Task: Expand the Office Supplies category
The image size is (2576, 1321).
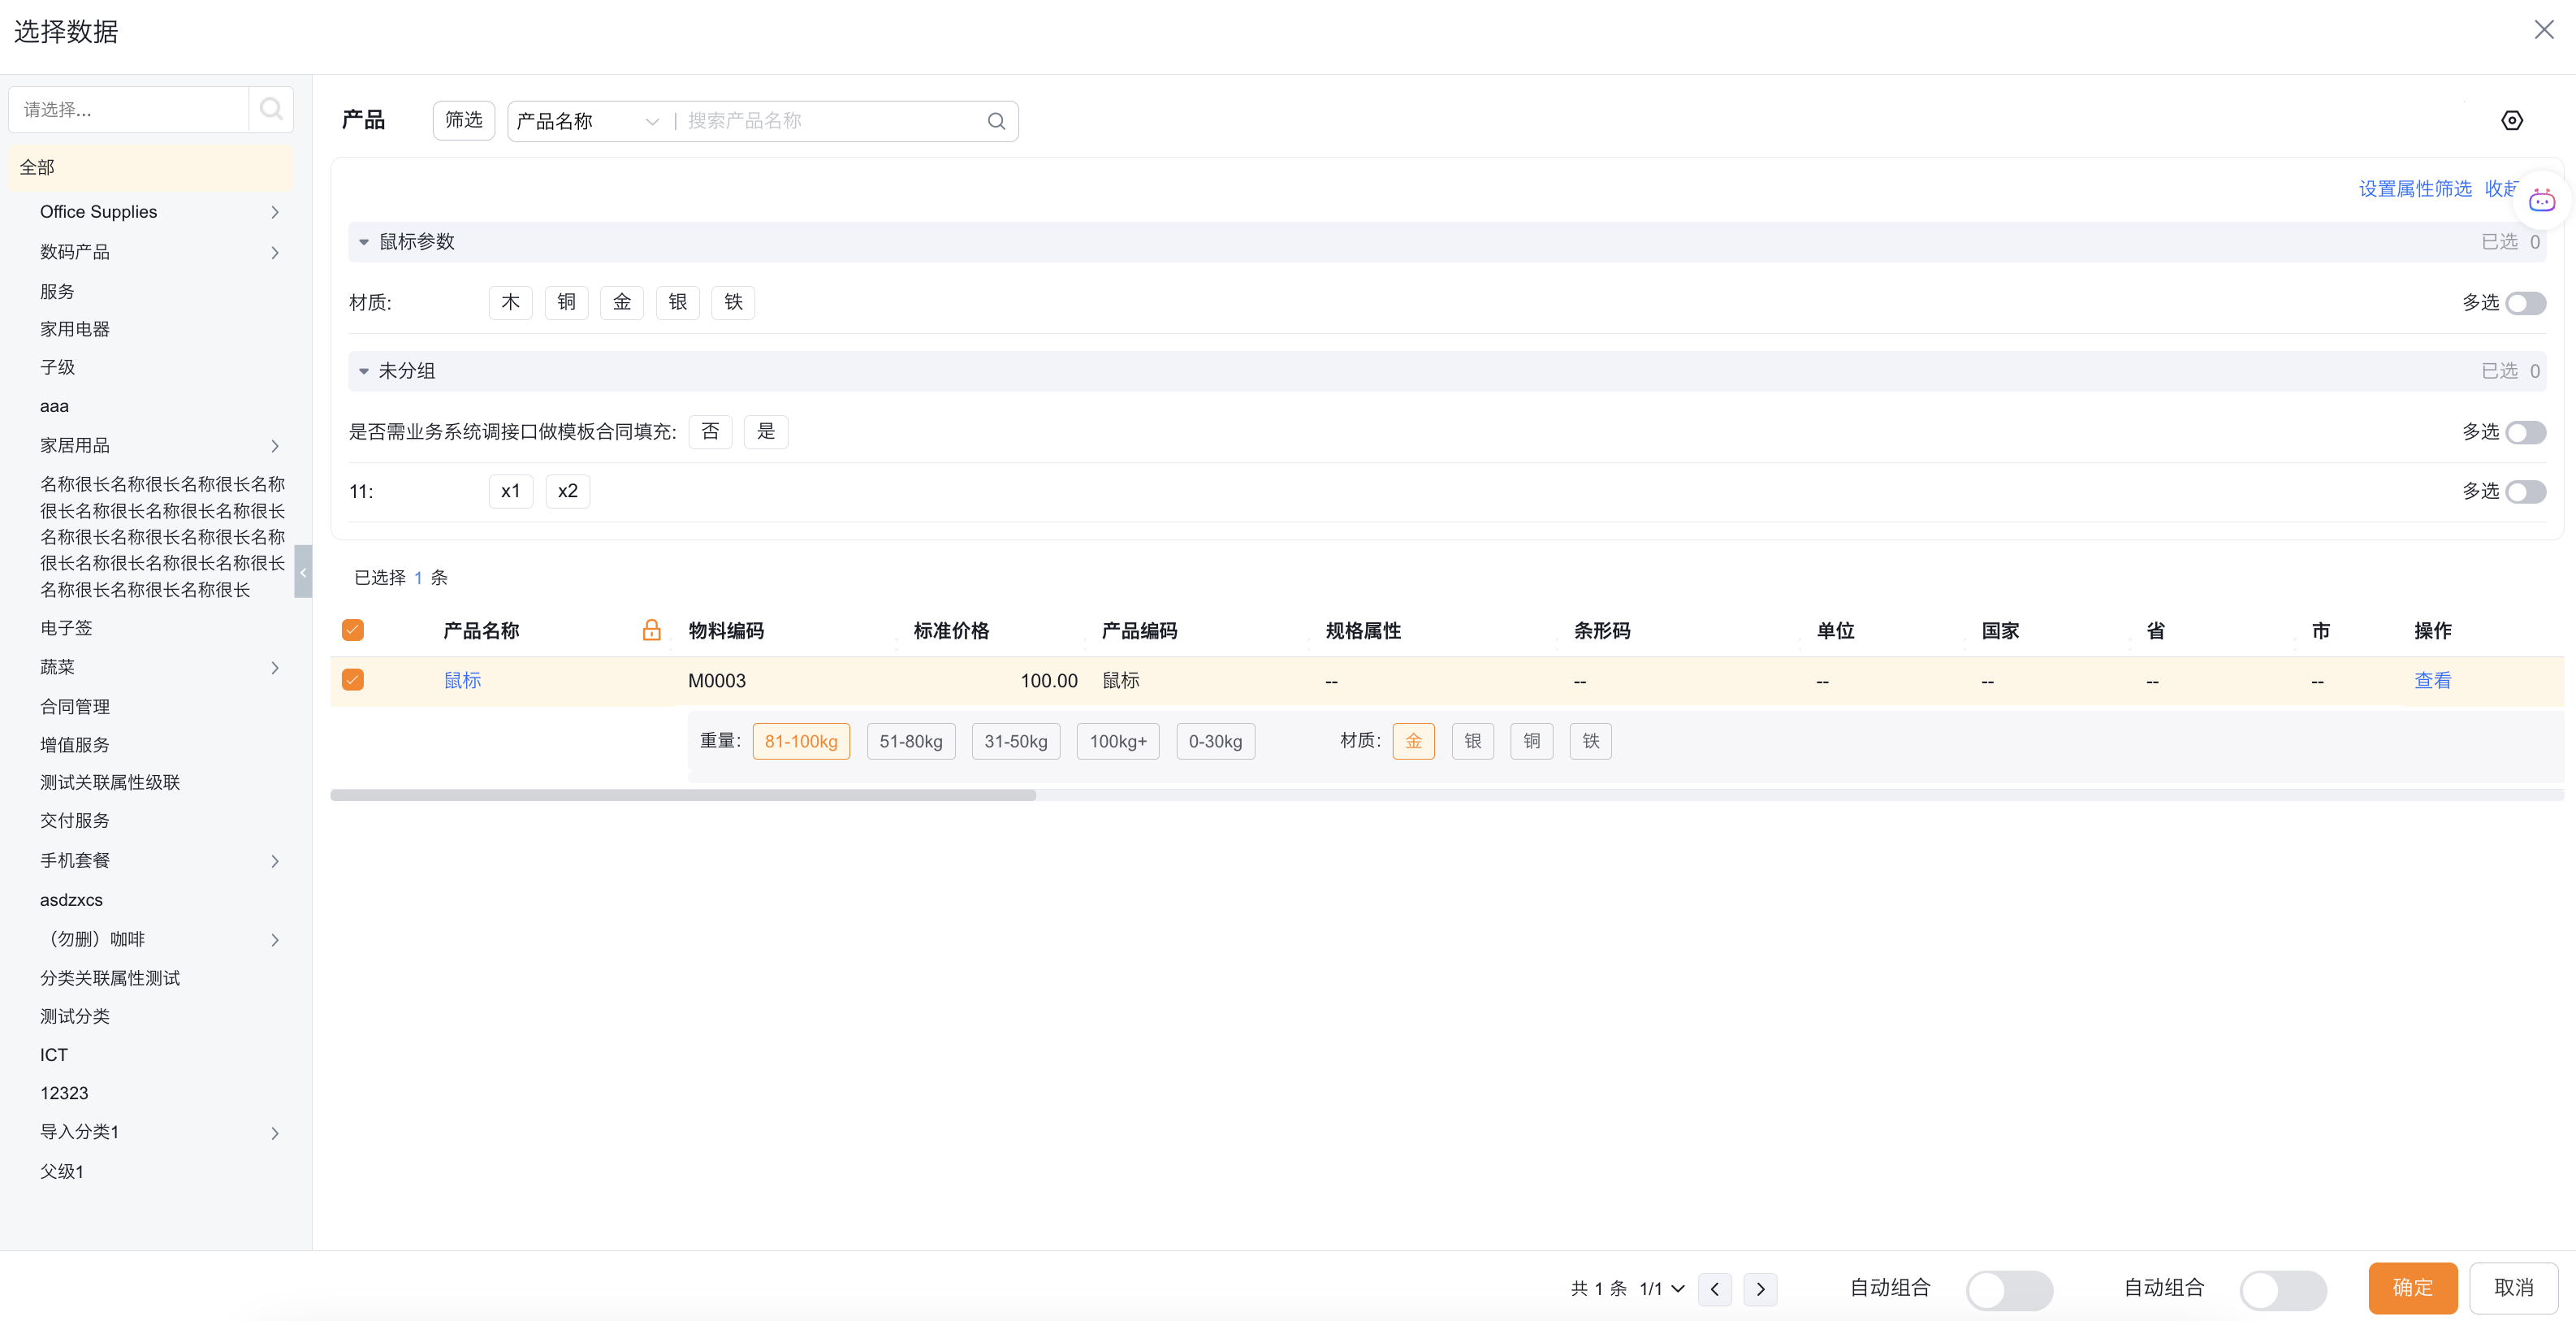Action: pos(275,212)
